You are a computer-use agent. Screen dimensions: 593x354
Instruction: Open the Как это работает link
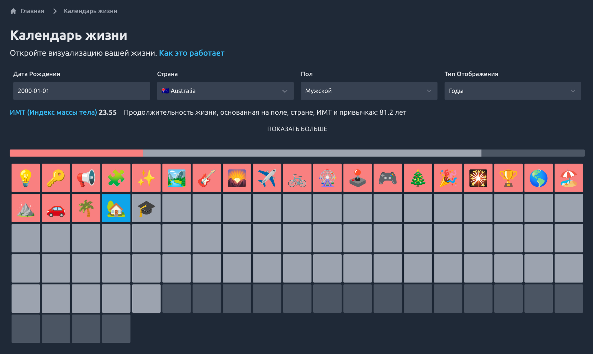[191, 53]
